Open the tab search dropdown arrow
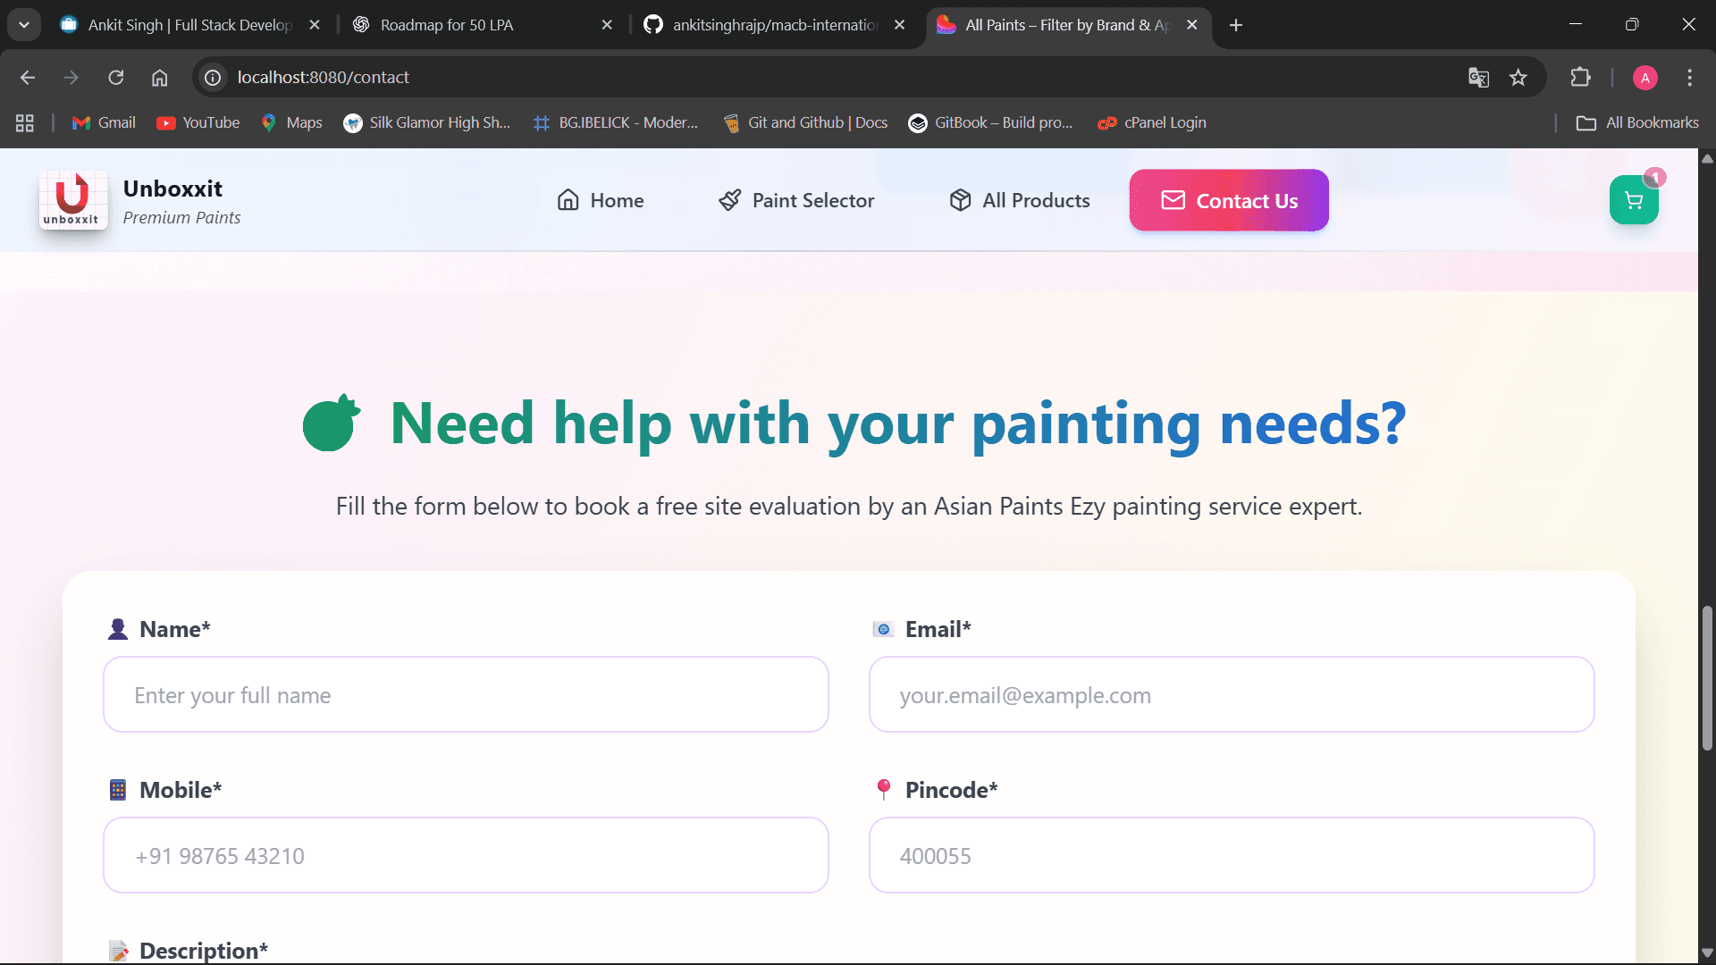Image resolution: width=1716 pixels, height=965 pixels. (x=24, y=25)
